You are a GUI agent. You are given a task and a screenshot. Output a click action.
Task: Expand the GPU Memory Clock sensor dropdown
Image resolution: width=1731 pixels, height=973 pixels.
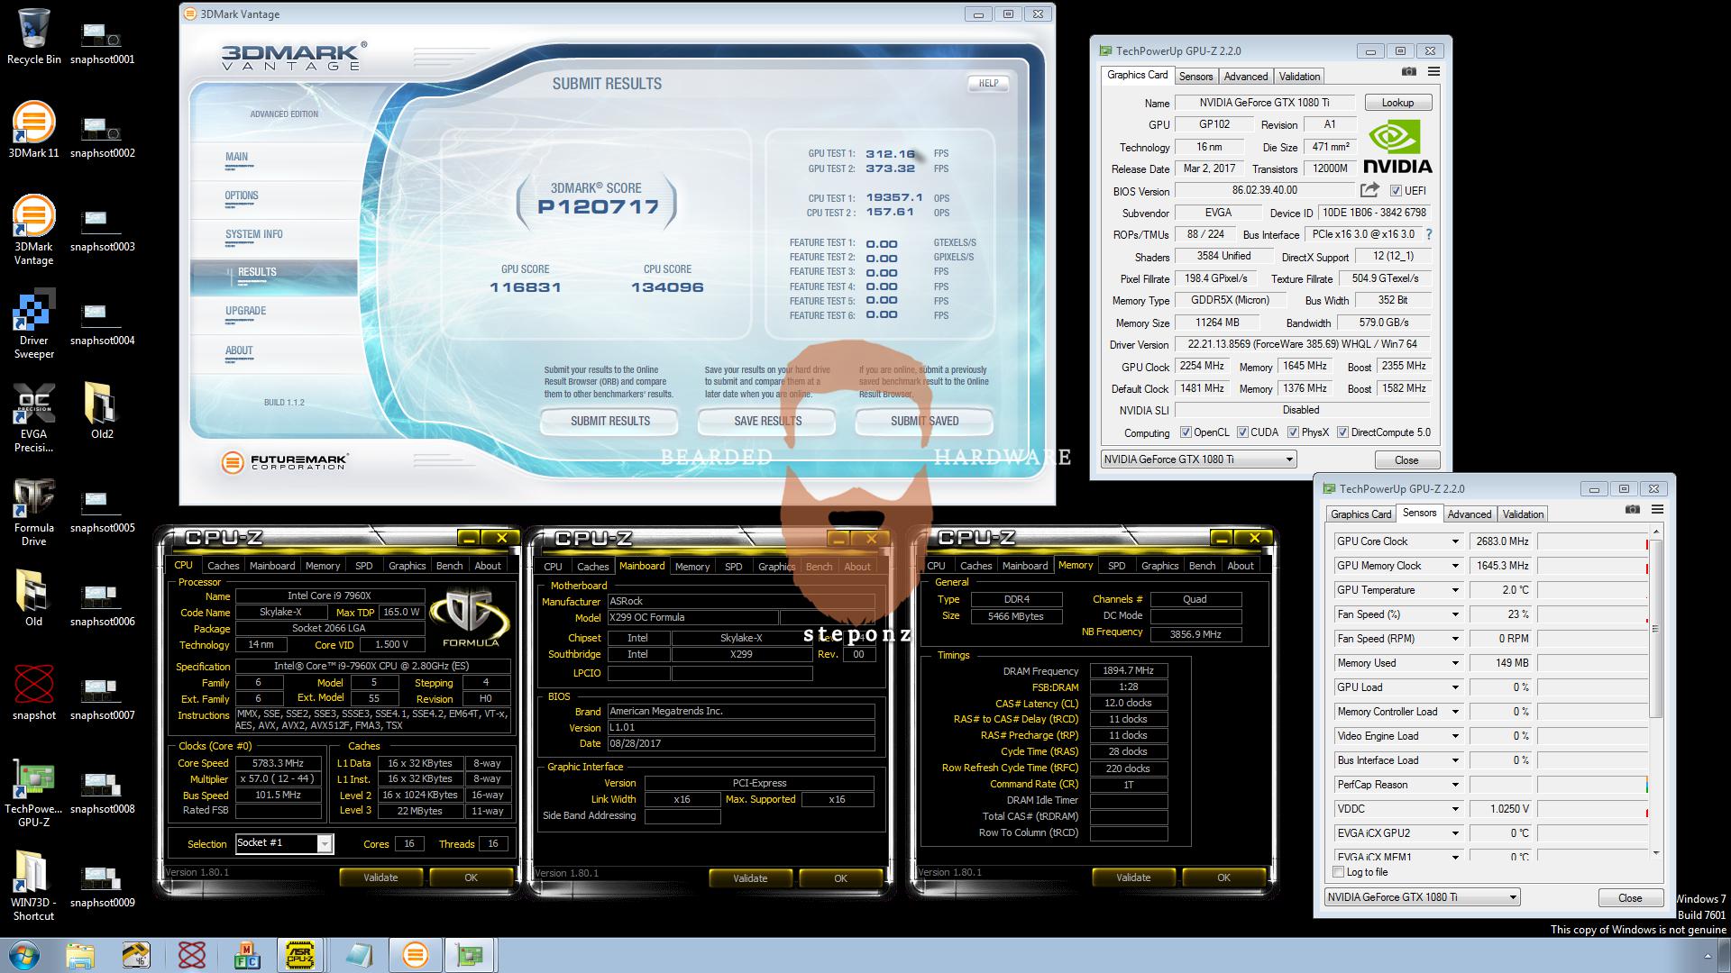[x=1454, y=566]
